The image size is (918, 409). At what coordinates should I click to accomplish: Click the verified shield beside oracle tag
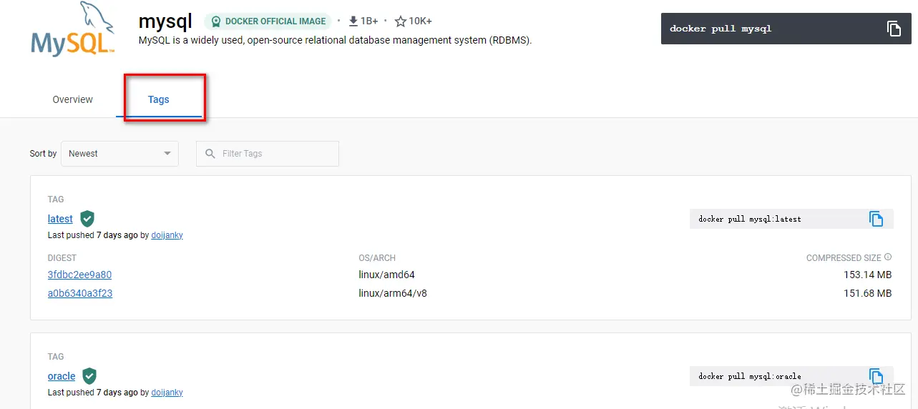(89, 376)
